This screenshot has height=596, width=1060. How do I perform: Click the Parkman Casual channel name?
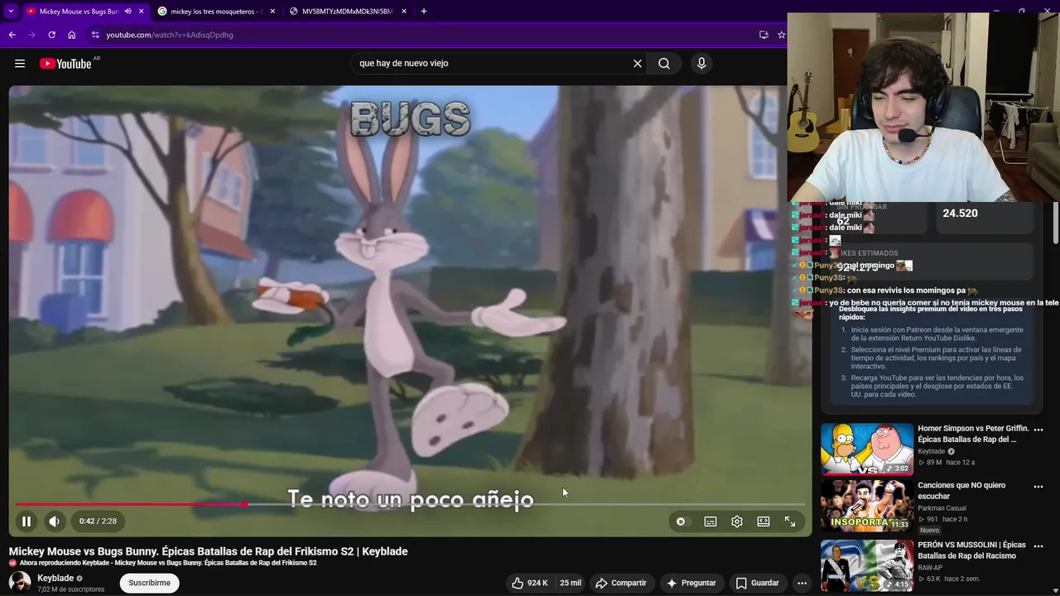coord(942,508)
